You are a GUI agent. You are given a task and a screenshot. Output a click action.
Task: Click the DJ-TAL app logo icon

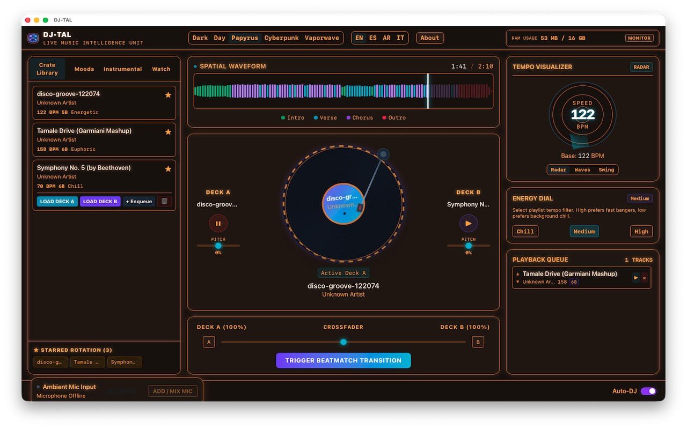pyautogui.click(x=33, y=38)
